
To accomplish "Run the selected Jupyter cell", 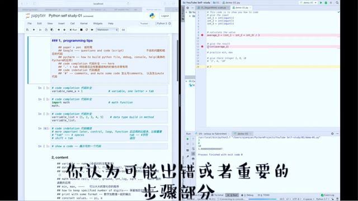I will point(73,30).
